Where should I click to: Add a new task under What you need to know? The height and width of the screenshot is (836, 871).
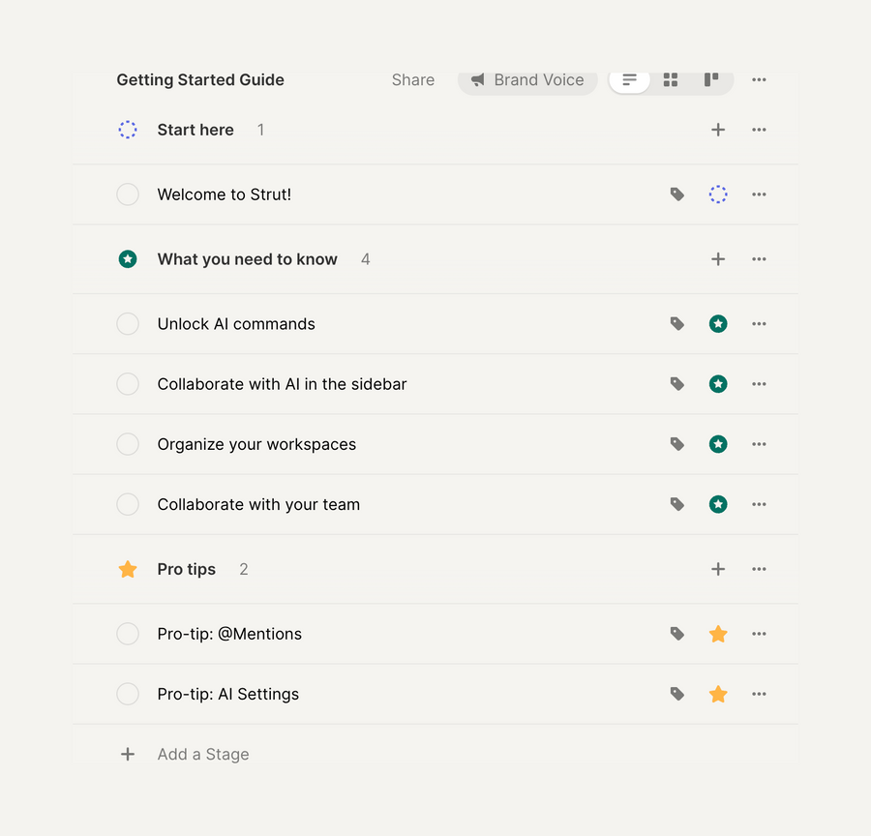click(718, 258)
